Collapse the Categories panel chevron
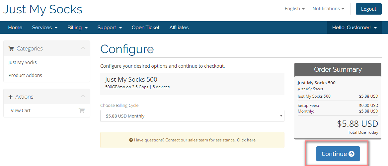This screenshot has width=388, height=166. (83, 48)
